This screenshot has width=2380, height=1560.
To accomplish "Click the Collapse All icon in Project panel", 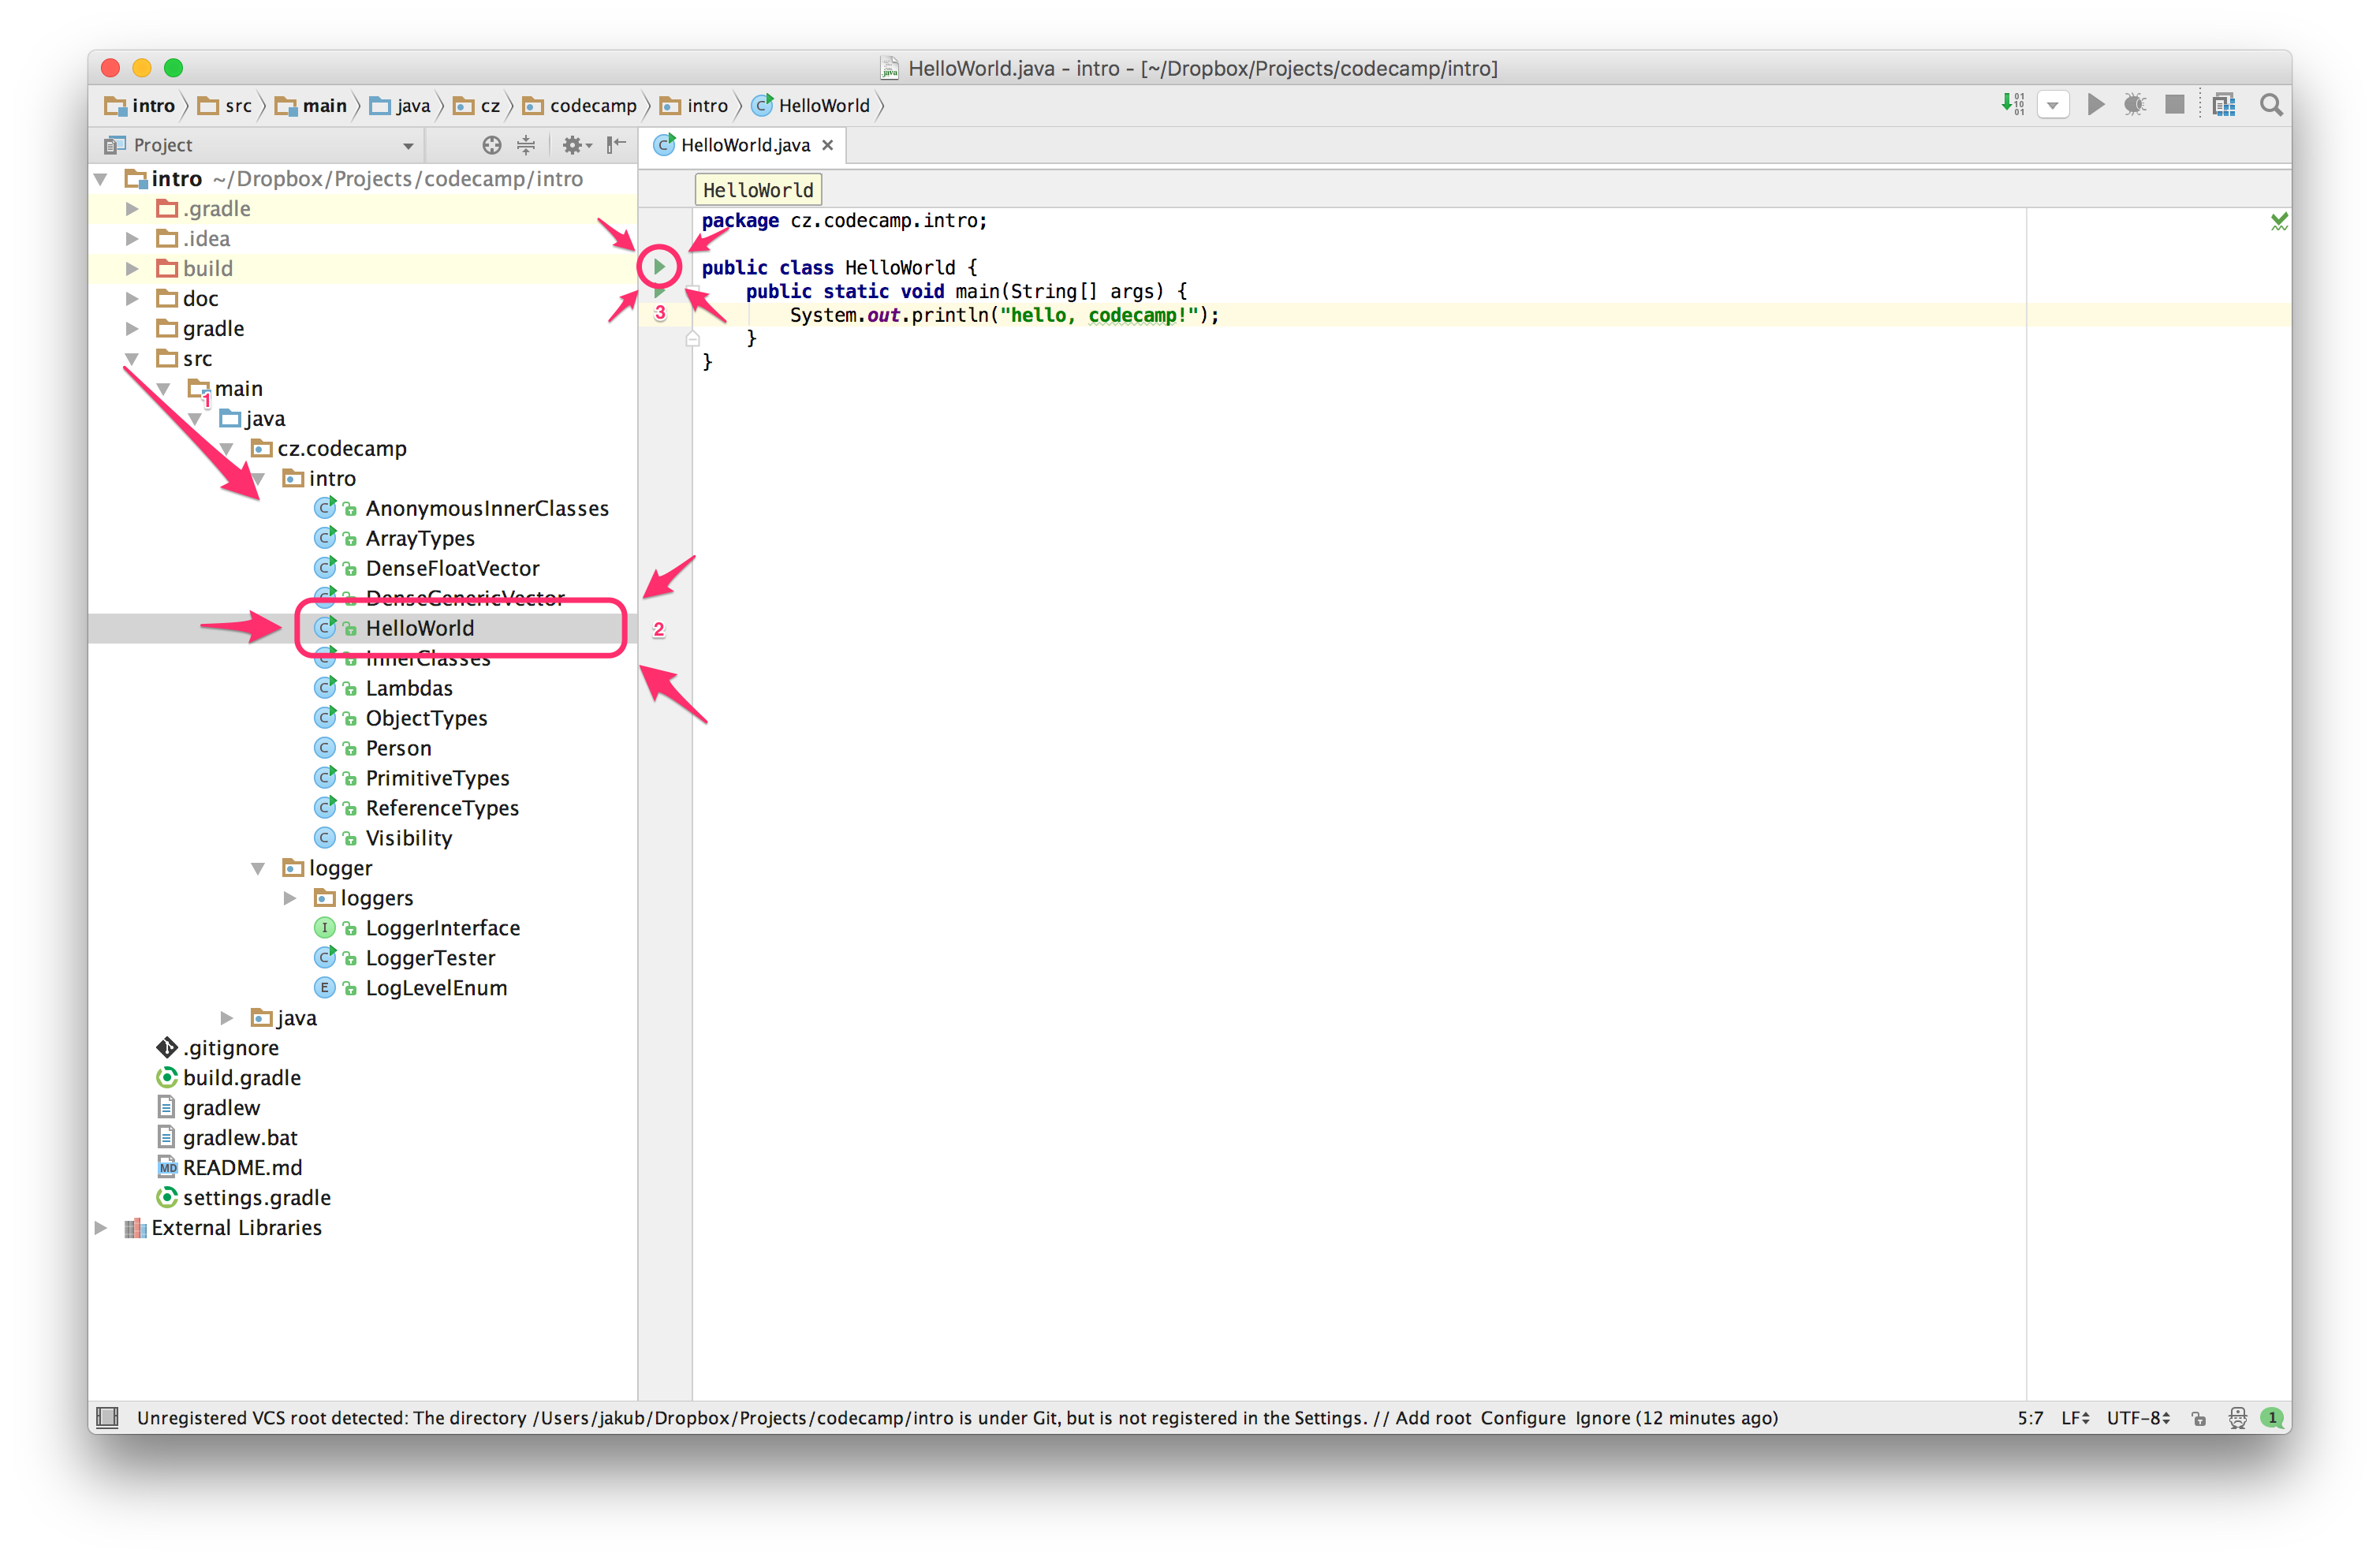I will pyautogui.click(x=526, y=145).
